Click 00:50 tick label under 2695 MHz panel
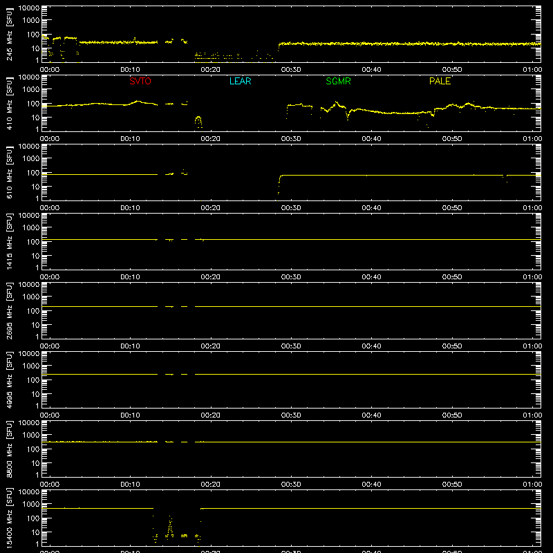Viewport: 553px width, 553px height. point(452,346)
